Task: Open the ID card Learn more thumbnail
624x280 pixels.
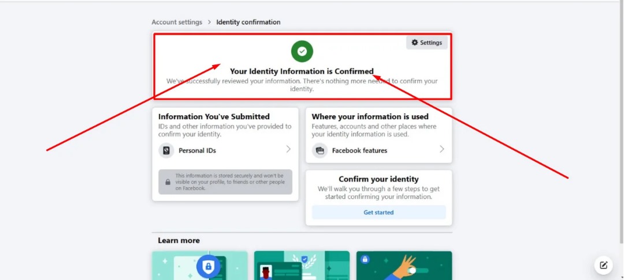Action: tap(302, 266)
